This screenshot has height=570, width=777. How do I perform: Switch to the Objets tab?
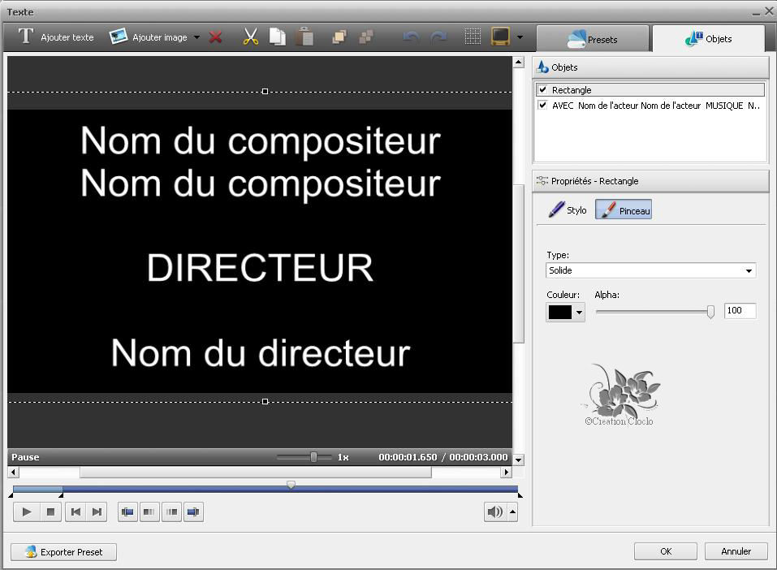coord(708,39)
